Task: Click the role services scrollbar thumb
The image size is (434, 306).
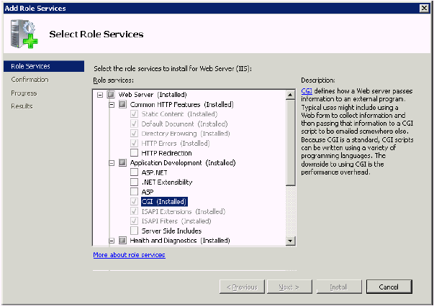Action: [x=290, y=142]
